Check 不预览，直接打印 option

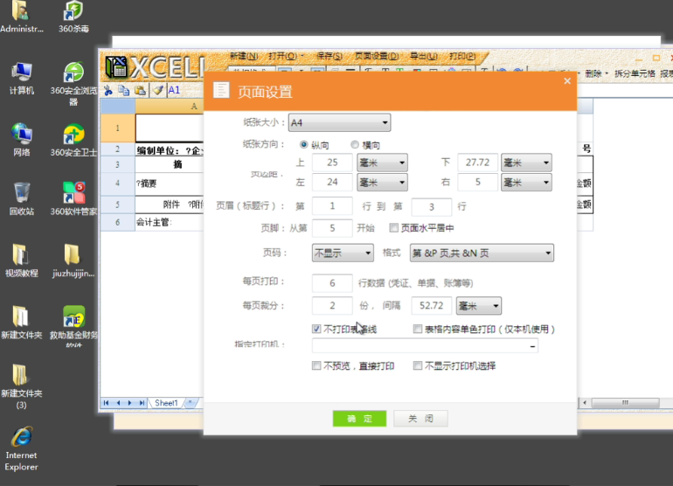(x=316, y=366)
